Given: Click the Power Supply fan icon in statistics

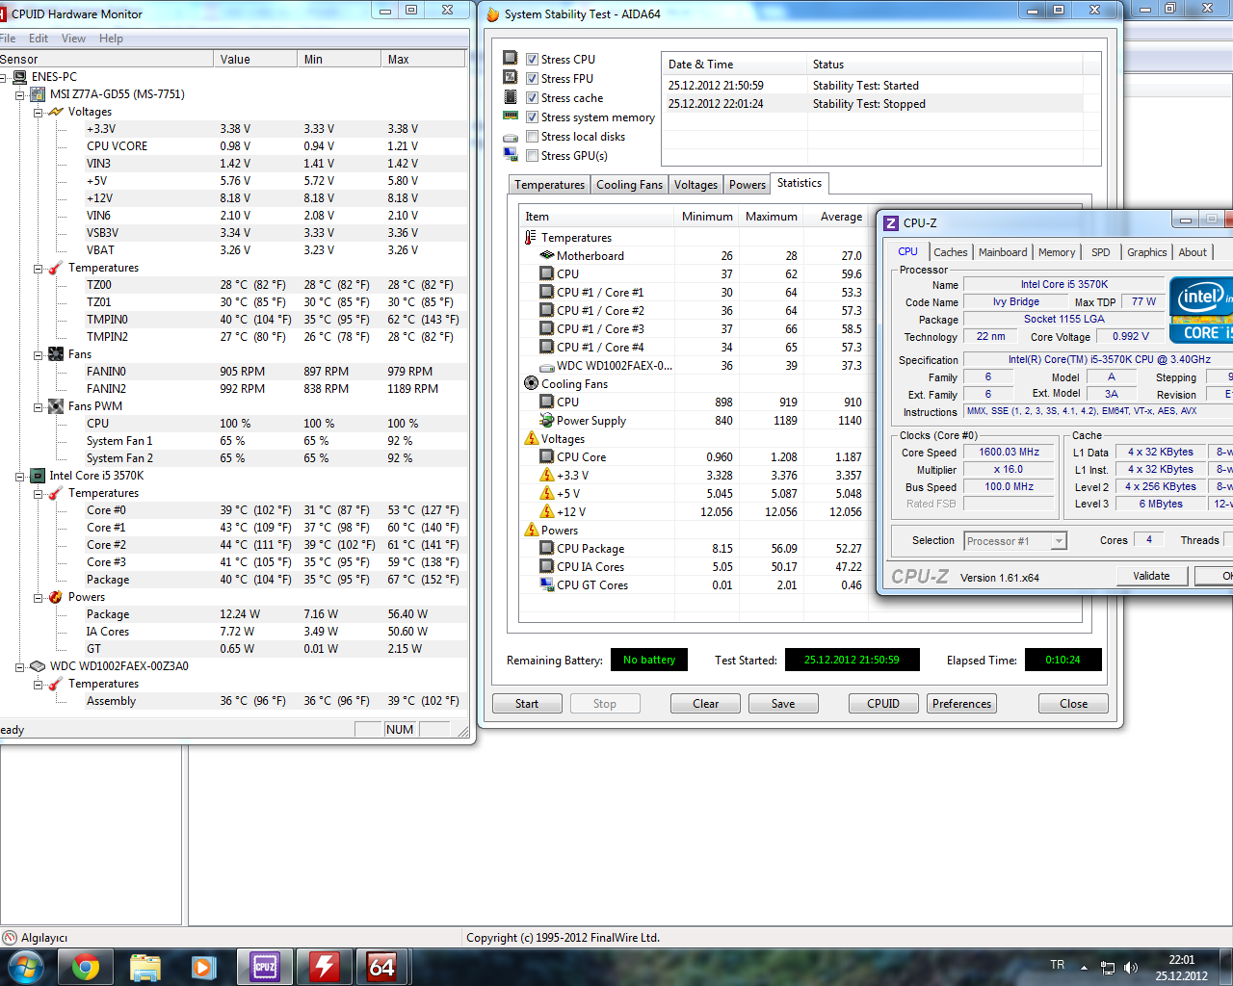Looking at the screenshot, I should pyautogui.click(x=547, y=420).
